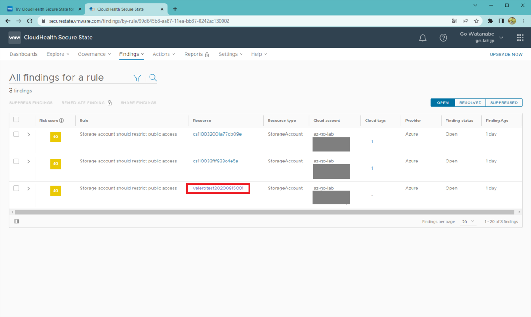Click the Risk score info icon
This screenshot has height=317, width=531.
(x=62, y=121)
